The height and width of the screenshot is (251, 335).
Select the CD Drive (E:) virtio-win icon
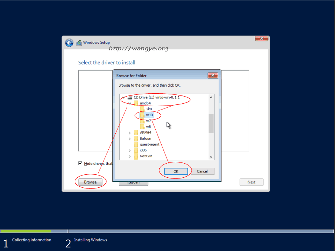130,97
